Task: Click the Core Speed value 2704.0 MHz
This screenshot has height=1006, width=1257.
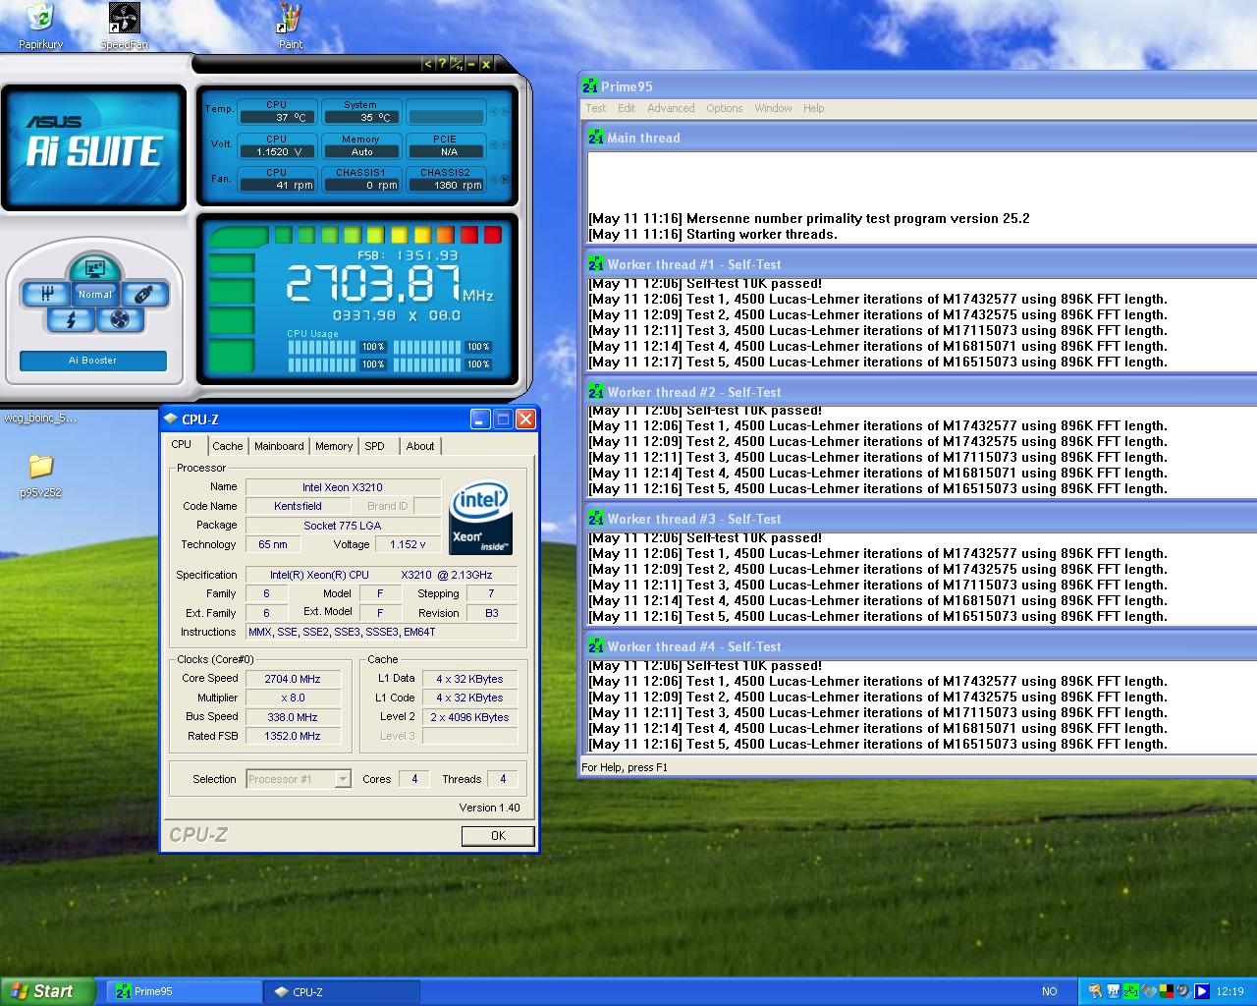Action: coord(293,679)
